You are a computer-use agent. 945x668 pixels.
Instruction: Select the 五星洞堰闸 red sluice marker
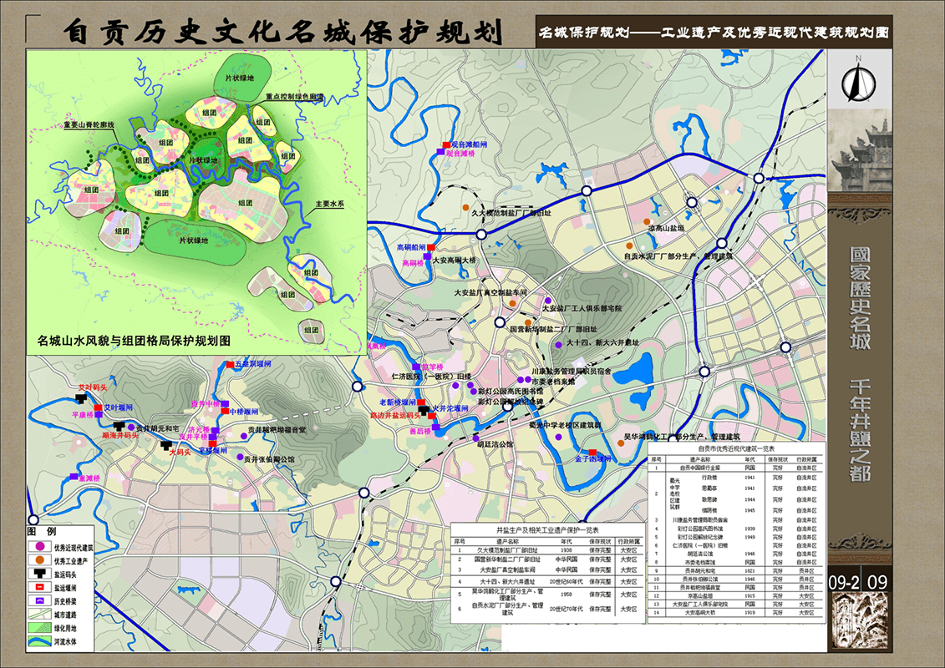pyautogui.click(x=230, y=365)
